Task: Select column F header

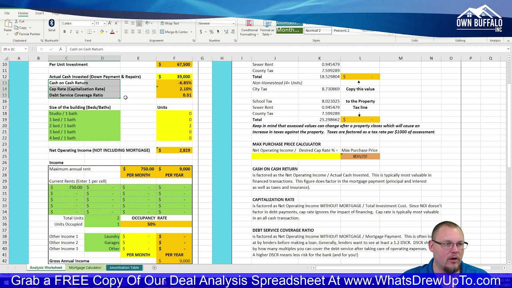Action: (x=174, y=58)
